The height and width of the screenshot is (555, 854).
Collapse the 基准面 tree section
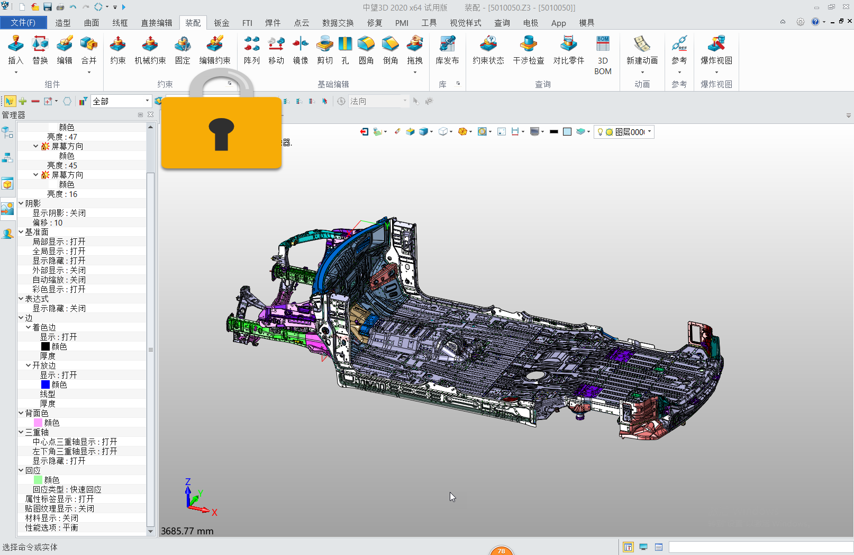pyautogui.click(x=21, y=232)
